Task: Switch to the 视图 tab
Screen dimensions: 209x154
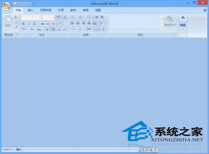Action: (98, 10)
